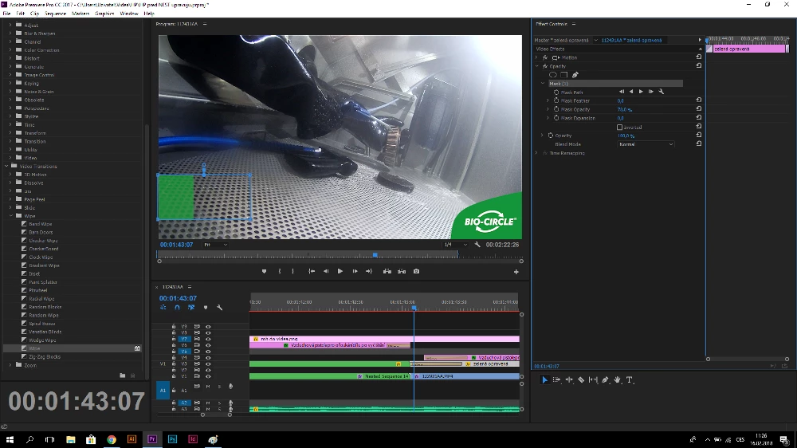Open the Blend Mode dropdown

[x=646, y=144]
